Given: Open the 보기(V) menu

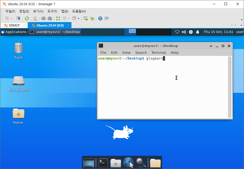Looking at the screenshot, I should coord(38,11).
